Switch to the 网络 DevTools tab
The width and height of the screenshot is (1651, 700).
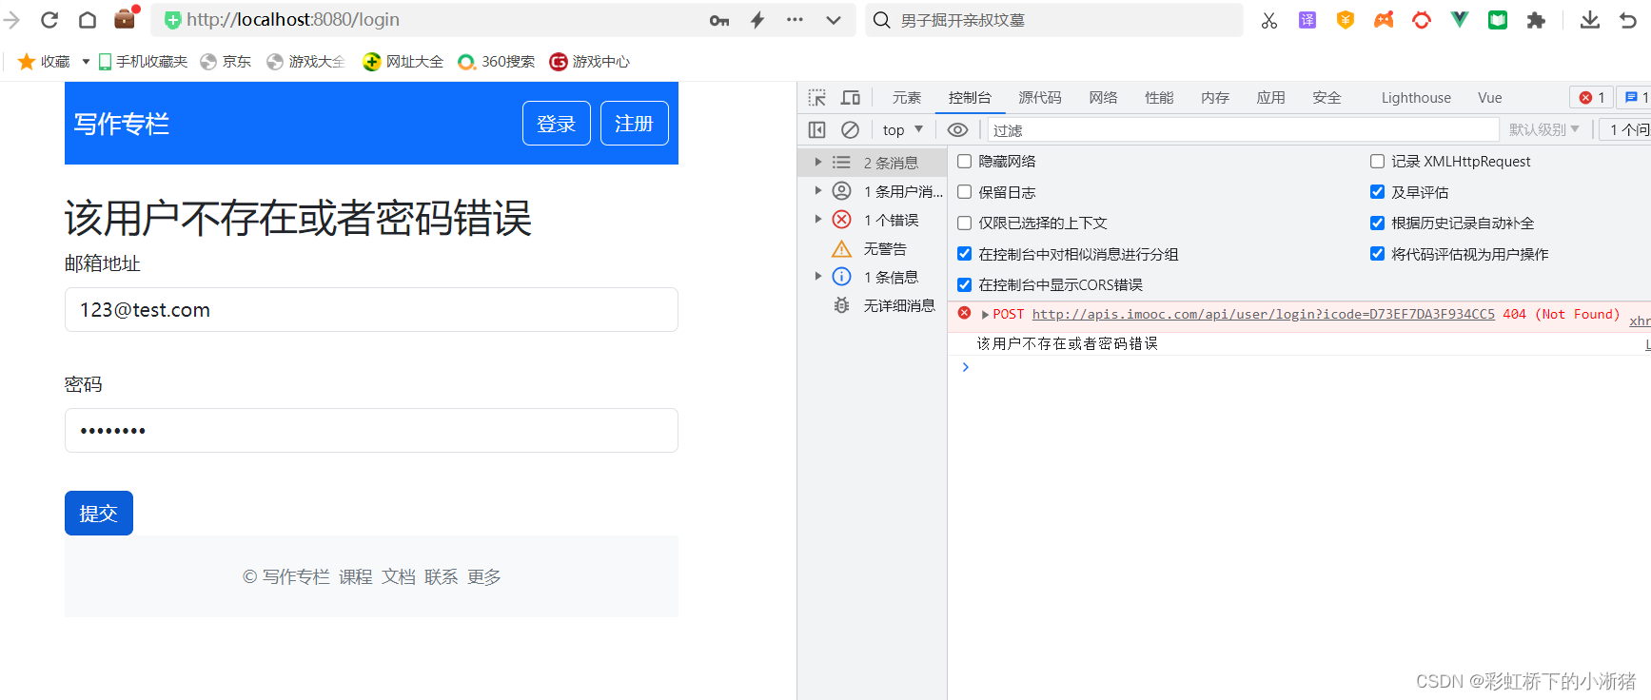(1104, 98)
